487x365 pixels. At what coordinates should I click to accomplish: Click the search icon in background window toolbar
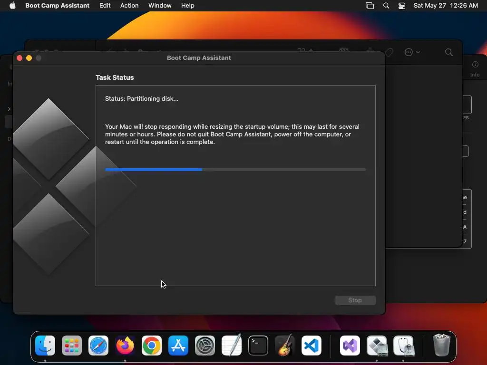tap(449, 52)
